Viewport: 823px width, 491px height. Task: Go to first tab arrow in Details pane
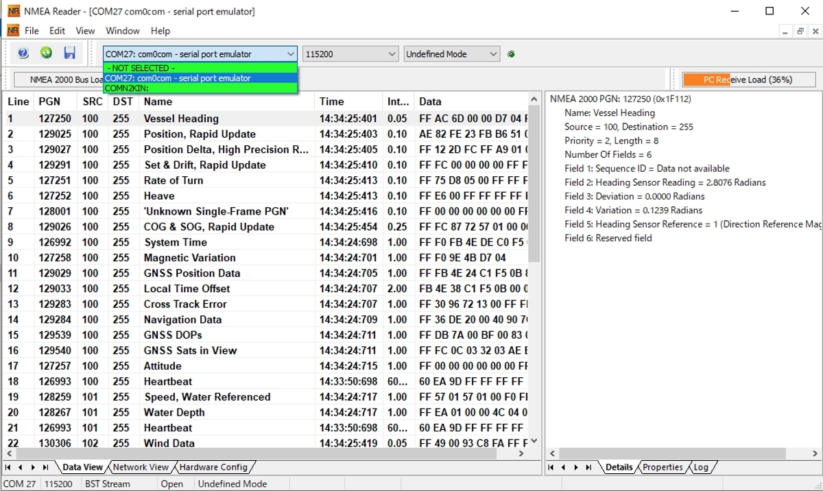click(551, 468)
